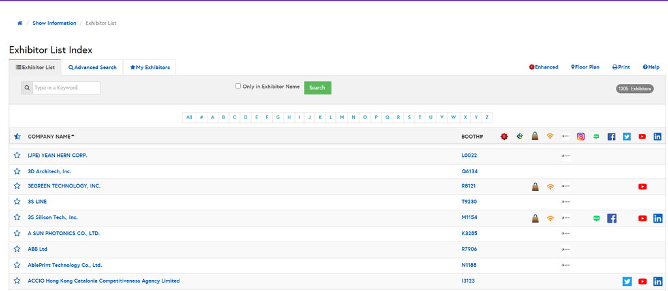668x291 pixels.
Task: Open the Floor Plan link
Action: coord(585,67)
